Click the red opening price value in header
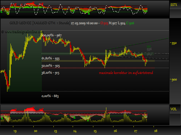 coord(104,23)
